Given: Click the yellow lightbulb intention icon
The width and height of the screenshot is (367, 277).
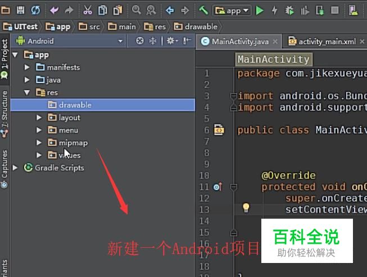Looking at the screenshot, I should (246, 208).
